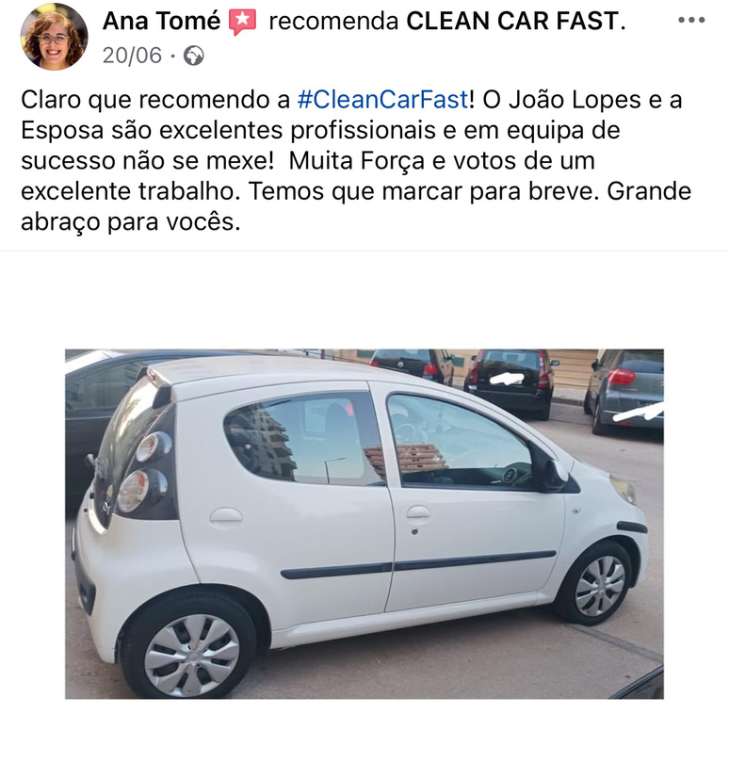The height and width of the screenshot is (779, 729).
Task: Click the rear wheel of the white car
Action: click(190, 655)
